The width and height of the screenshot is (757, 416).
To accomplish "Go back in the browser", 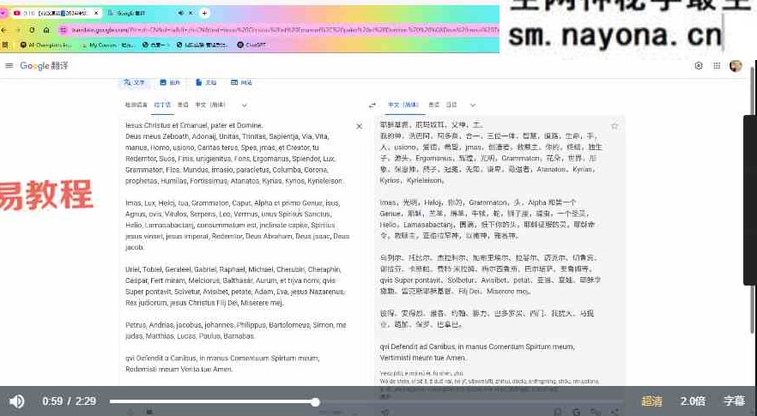I will click(3, 30).
